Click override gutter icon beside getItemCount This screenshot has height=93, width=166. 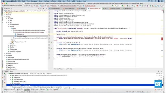51,43
